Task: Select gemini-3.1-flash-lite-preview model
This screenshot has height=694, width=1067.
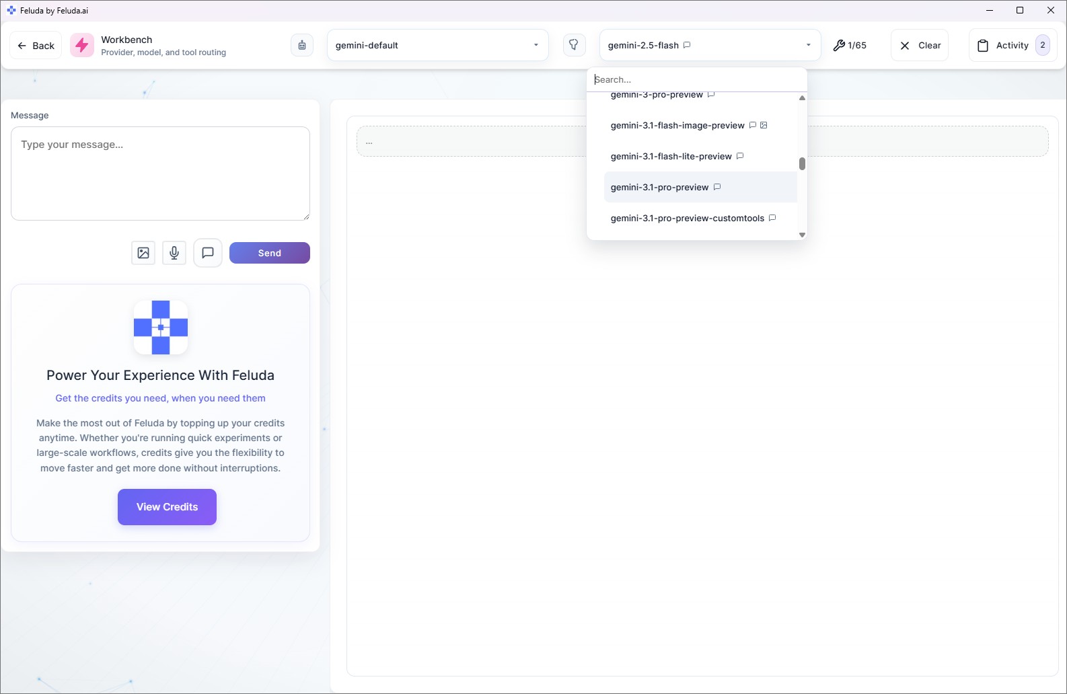Action: tap(700, 156)
